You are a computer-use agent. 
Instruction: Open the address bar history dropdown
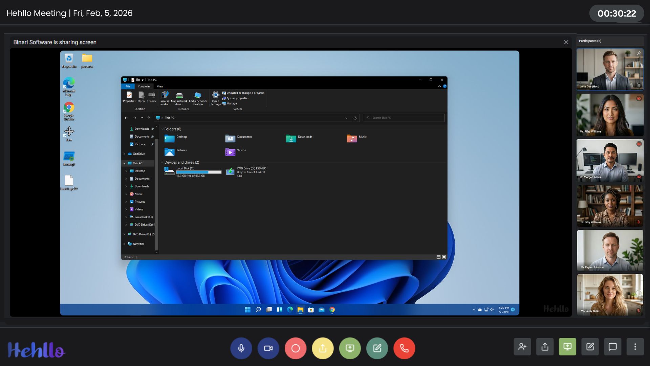(346, 118)
